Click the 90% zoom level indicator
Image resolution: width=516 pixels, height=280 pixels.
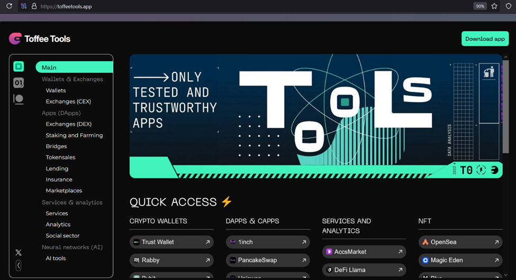pos(480,6)
